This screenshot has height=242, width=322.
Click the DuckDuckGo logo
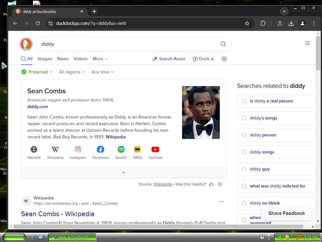click(26, 44)
